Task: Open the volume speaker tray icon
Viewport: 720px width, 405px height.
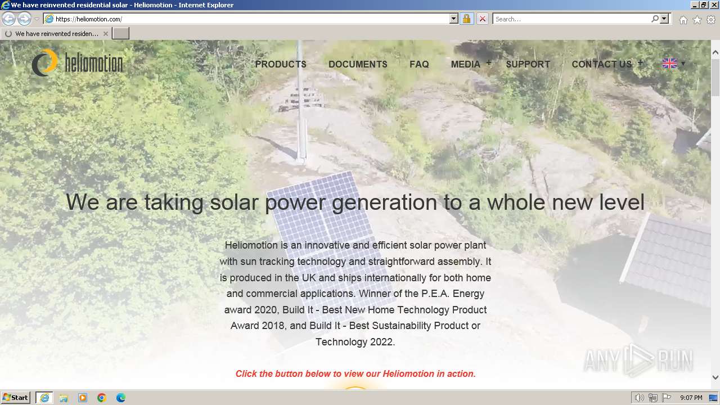Action: [640, 398]
